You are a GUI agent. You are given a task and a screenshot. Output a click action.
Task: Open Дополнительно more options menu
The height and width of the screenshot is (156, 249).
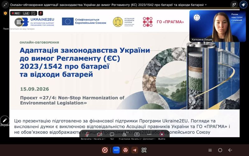(149, 136)
